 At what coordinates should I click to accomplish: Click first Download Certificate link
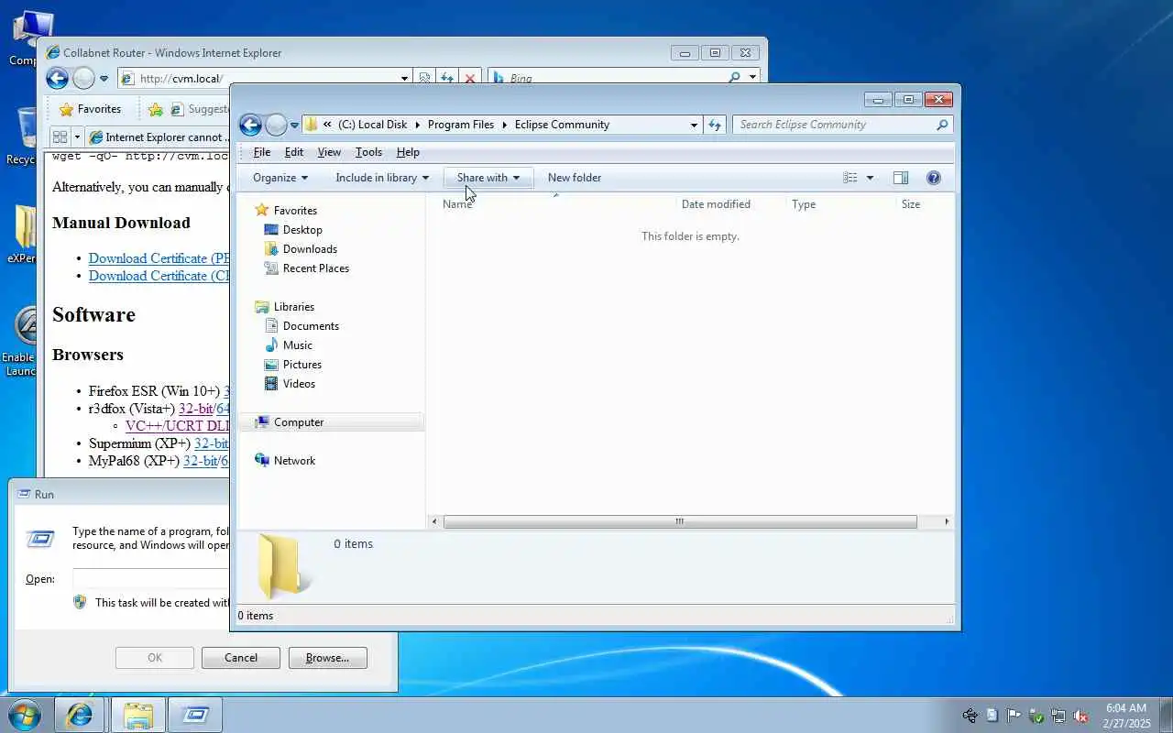tap(159, 258)
